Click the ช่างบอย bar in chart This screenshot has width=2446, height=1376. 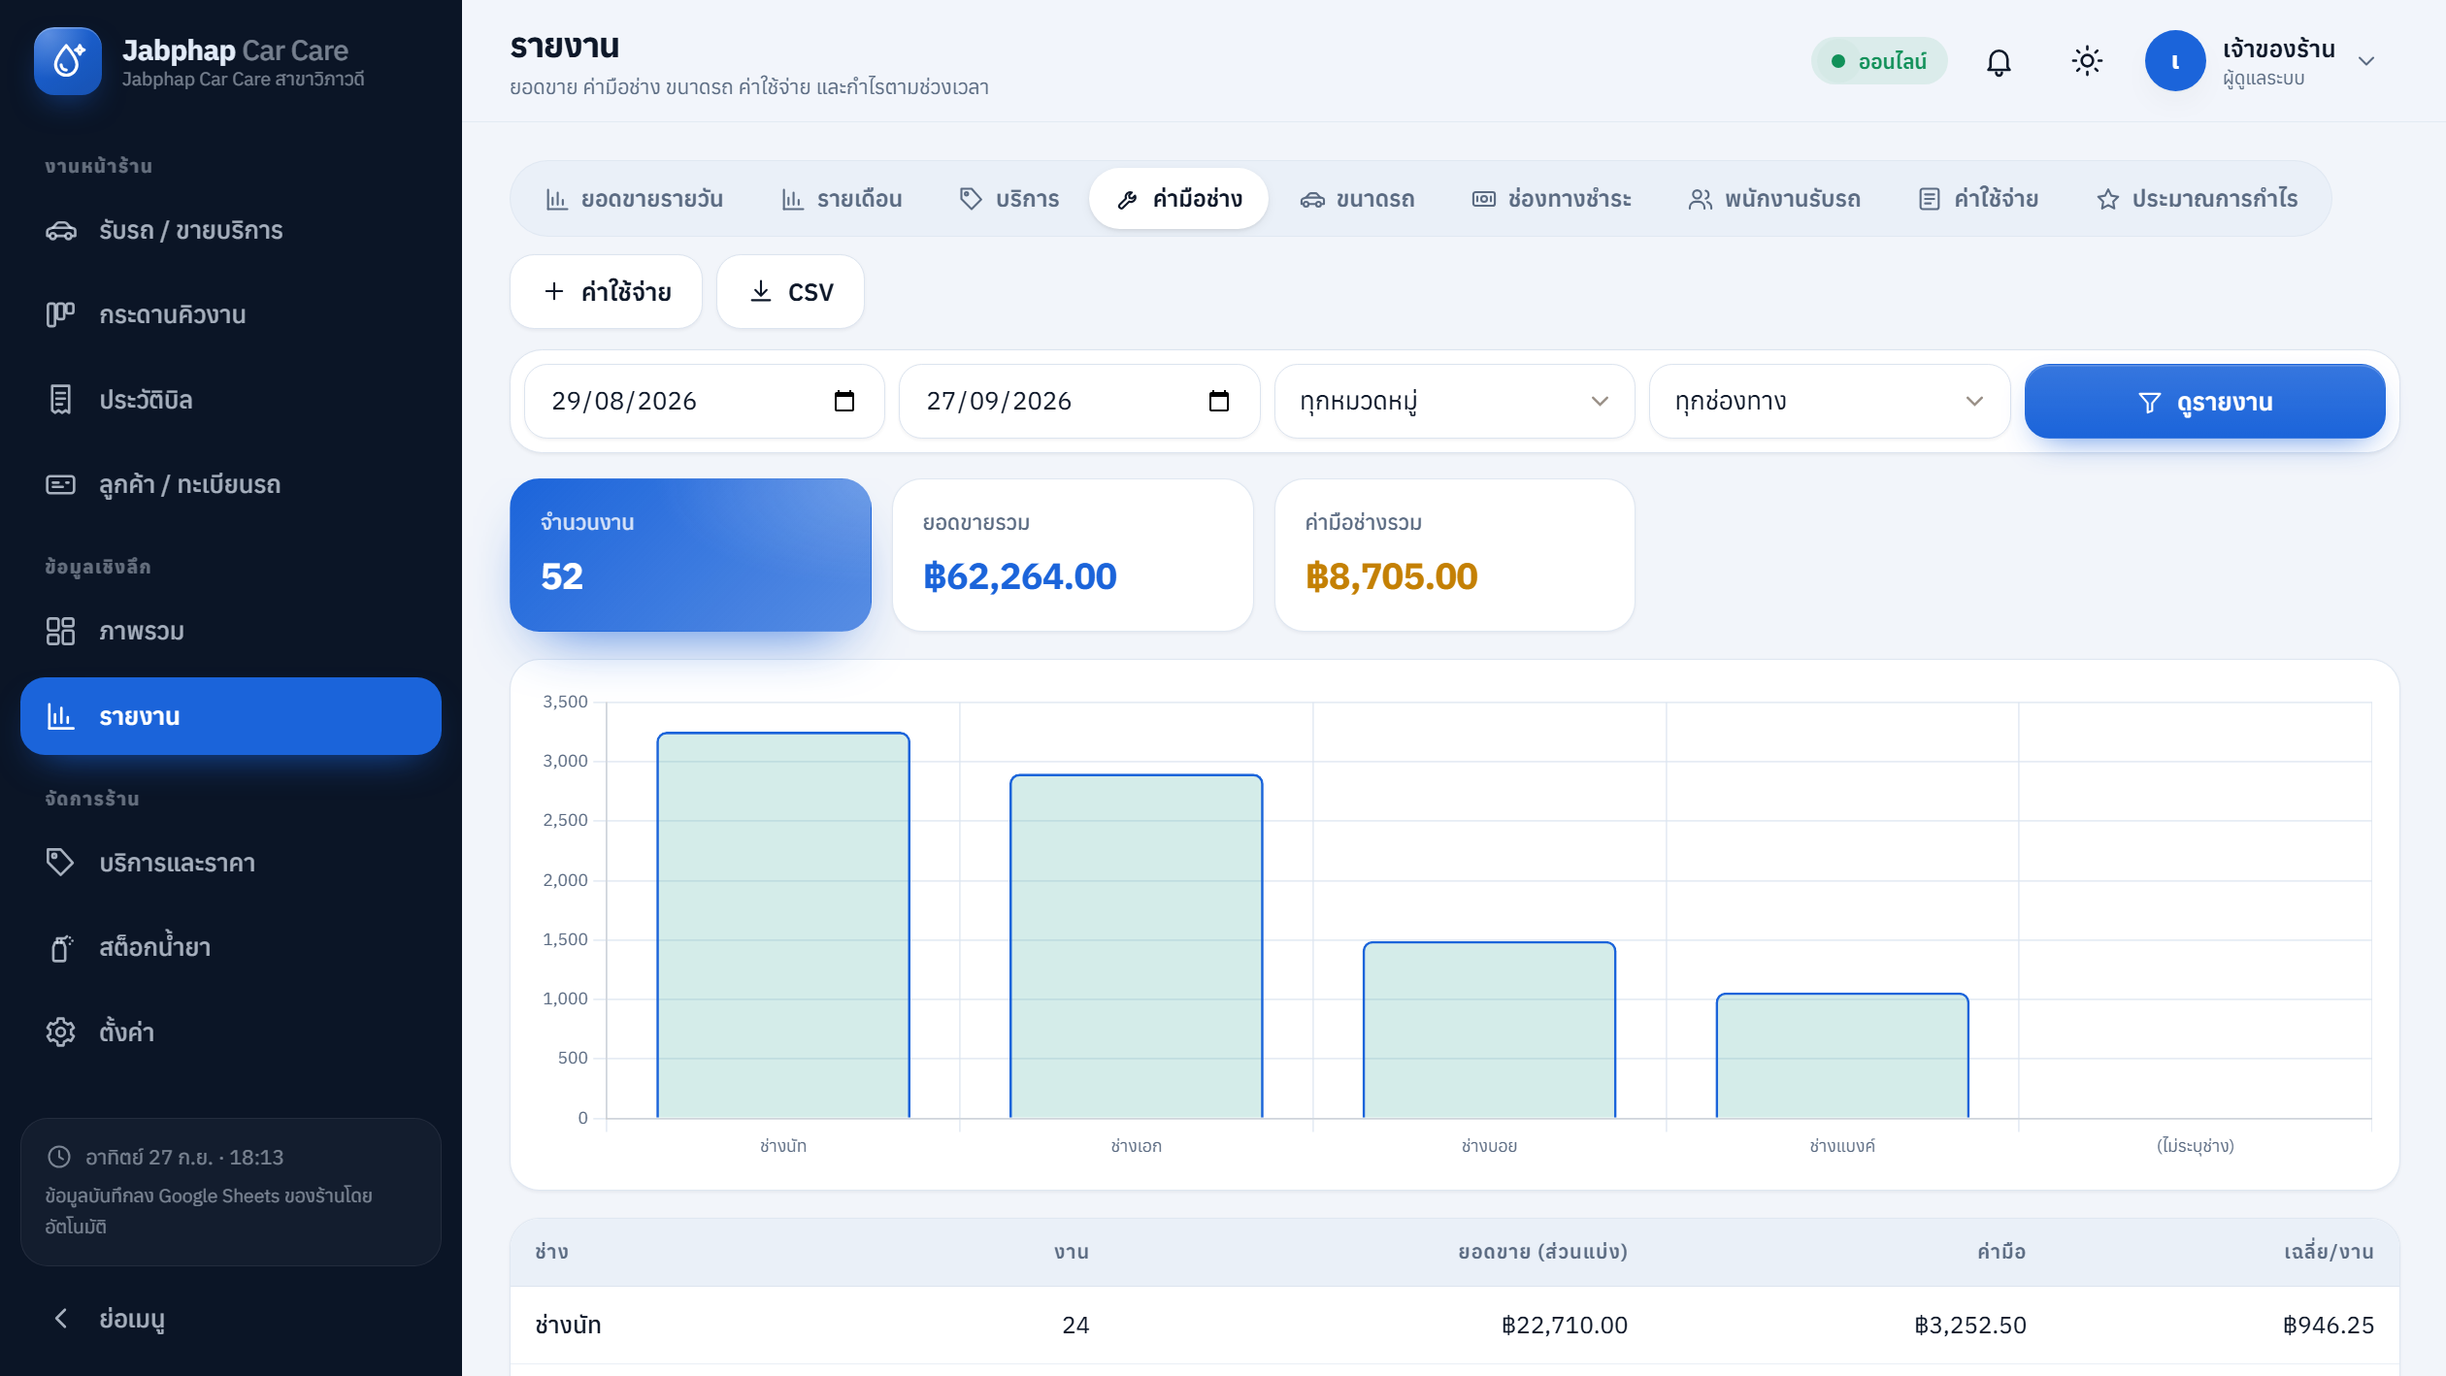click(1489, 1030)
